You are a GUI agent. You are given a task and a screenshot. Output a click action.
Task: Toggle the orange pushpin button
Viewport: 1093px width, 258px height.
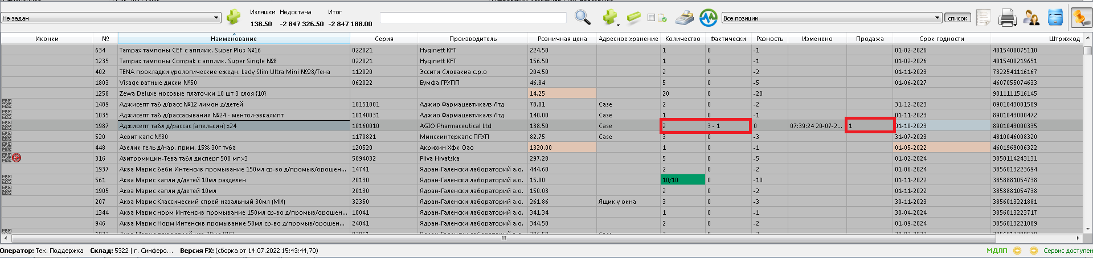[1080, 18]
